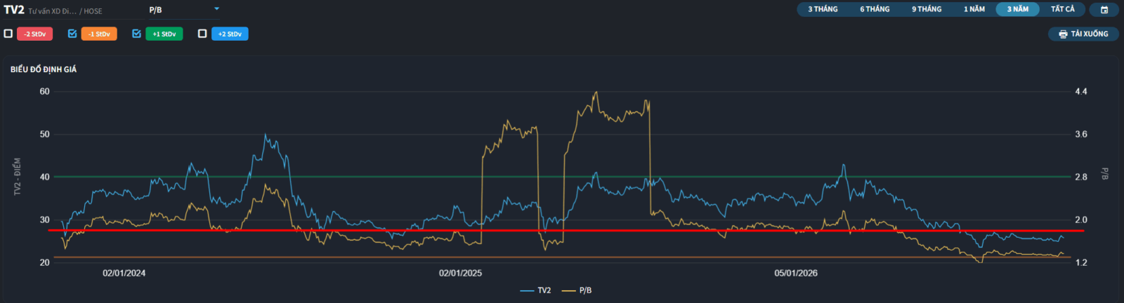
Task: Click the 02/01/2024 x-axis date label
Action: 124,273
